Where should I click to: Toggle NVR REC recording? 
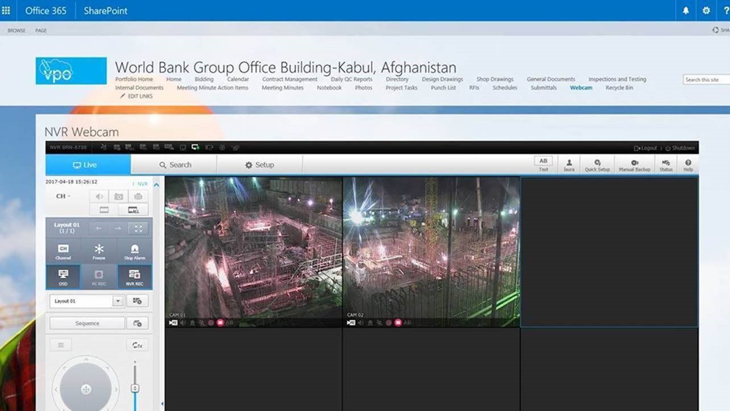tap(135, 277)
